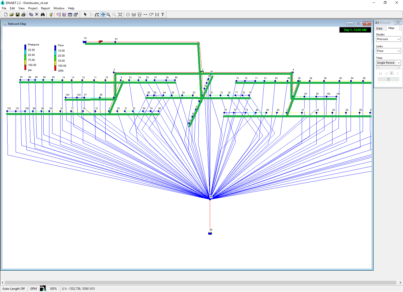Add a text Label with T tool
This screenshot has height=292, width=403.
pyautogui.click(x=163, y=15)
